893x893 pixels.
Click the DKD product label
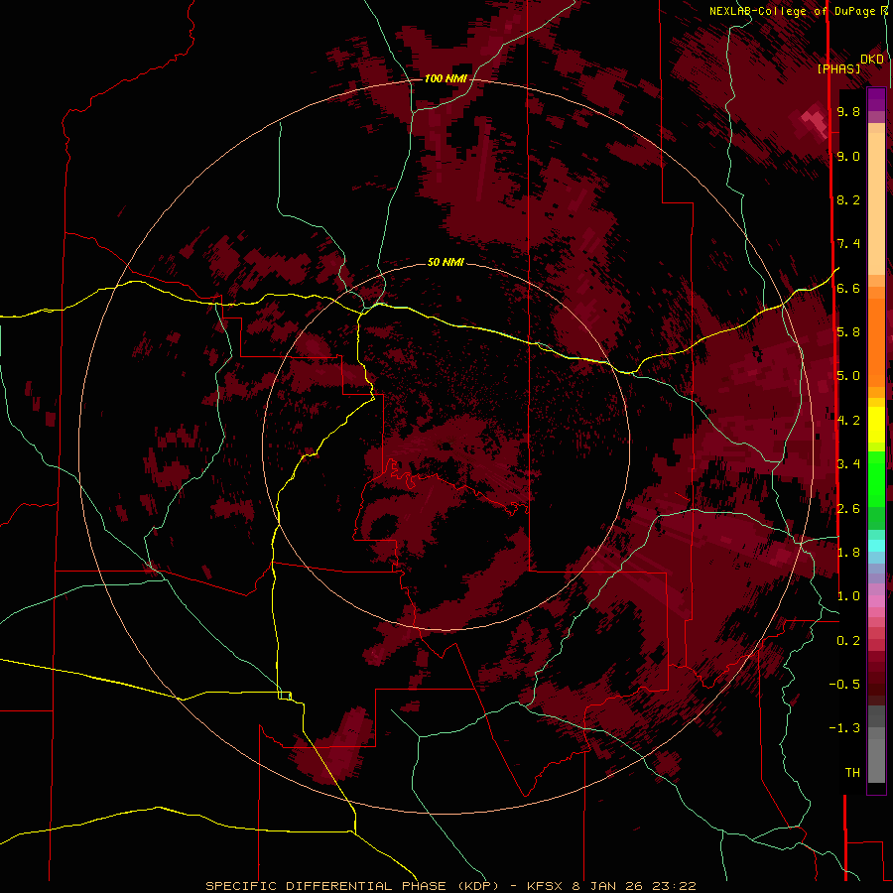click(872, 60)
